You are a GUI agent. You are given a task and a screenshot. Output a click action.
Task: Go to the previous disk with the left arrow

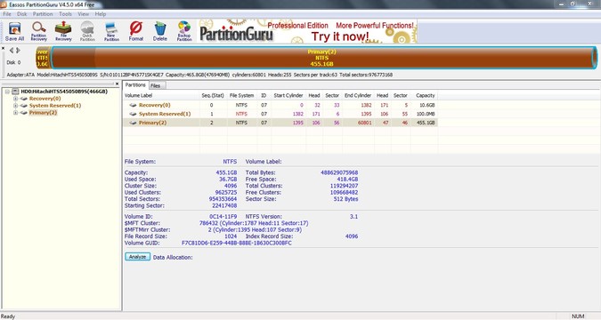point(11,51)
